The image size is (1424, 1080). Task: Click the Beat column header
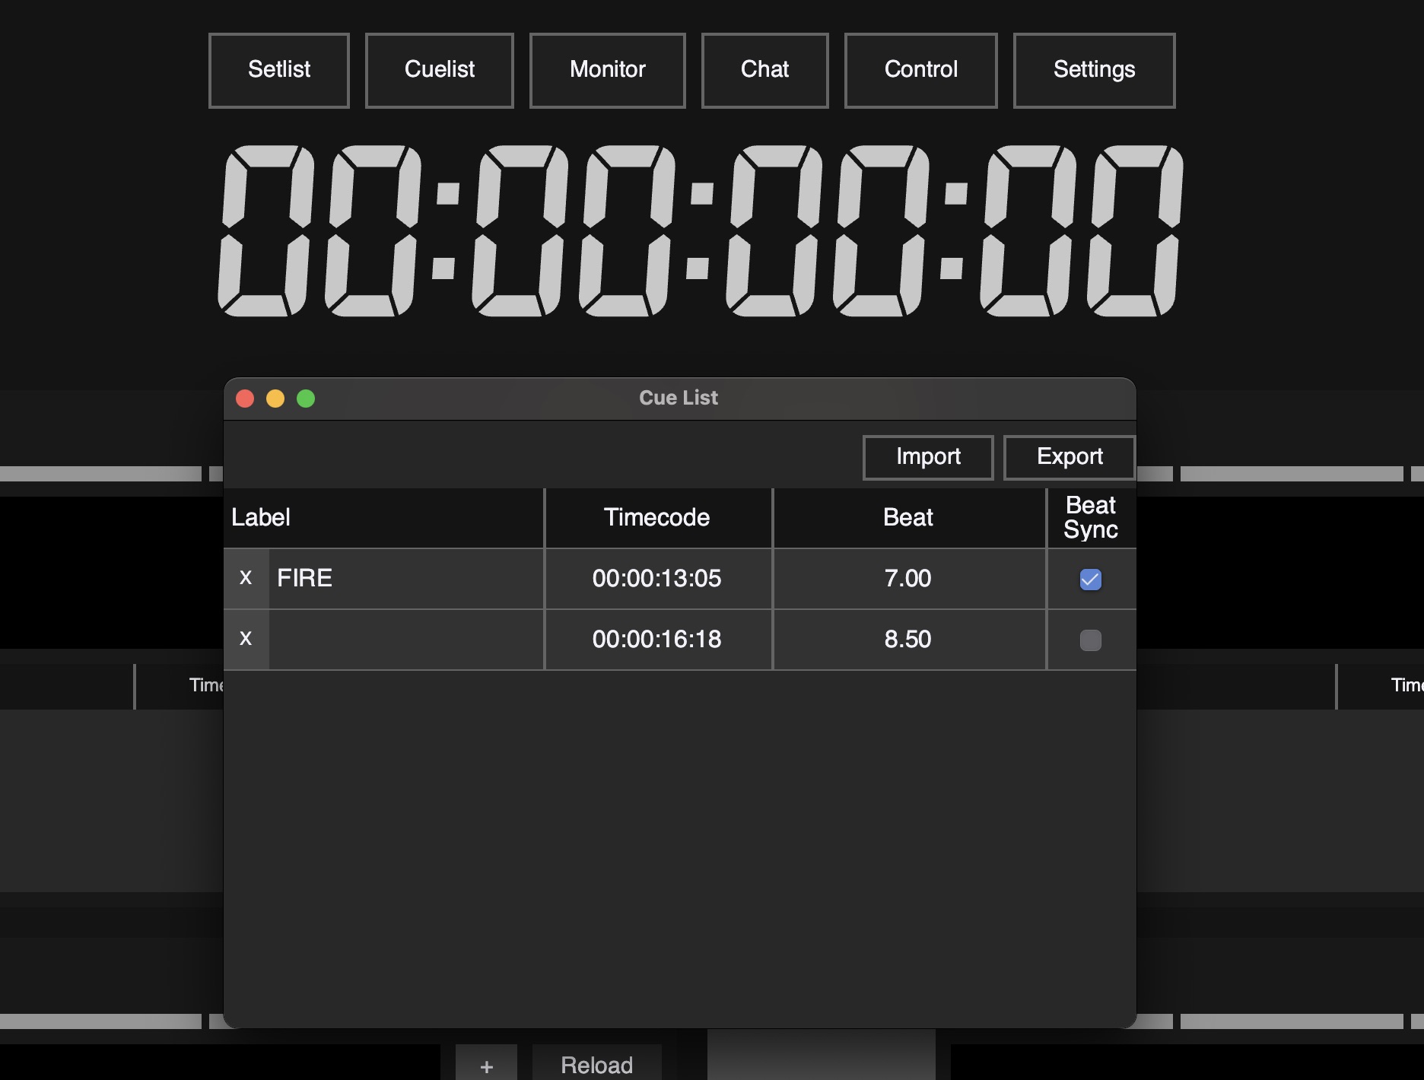[909, 518]
